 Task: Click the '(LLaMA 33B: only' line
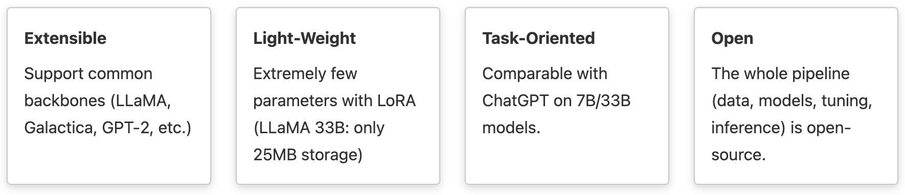tap(319, 128)
